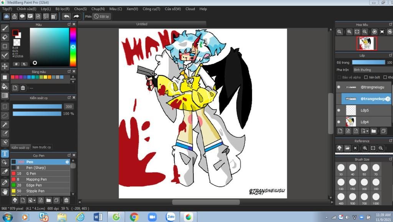Hide the top @trangneiugu layer
Screen dimensions: 393x222
339,87
